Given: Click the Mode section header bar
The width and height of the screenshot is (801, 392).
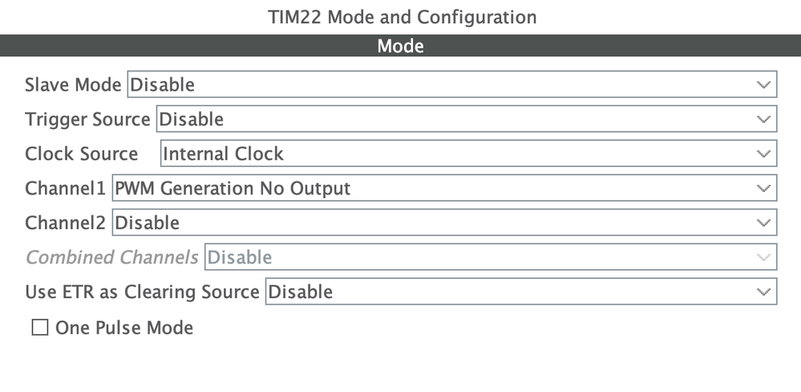Looking at the screenshot, I should click(x=400, y=46).
